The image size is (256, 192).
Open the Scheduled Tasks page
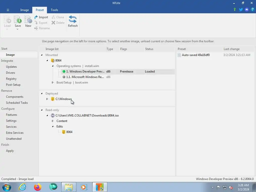click(x=17, y=103)
